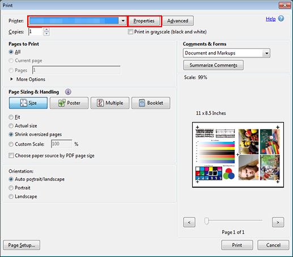Switch to Poster sizing mode

coord(69,103)
